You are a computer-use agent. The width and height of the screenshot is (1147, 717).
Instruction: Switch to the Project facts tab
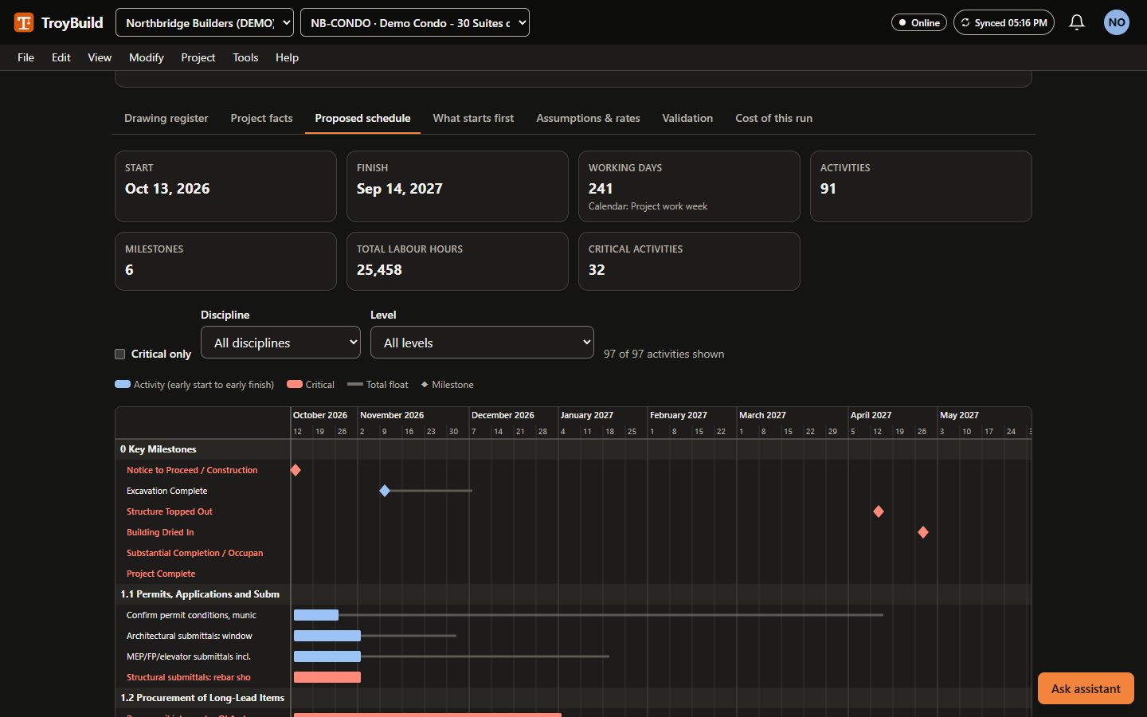click(262, 118)
